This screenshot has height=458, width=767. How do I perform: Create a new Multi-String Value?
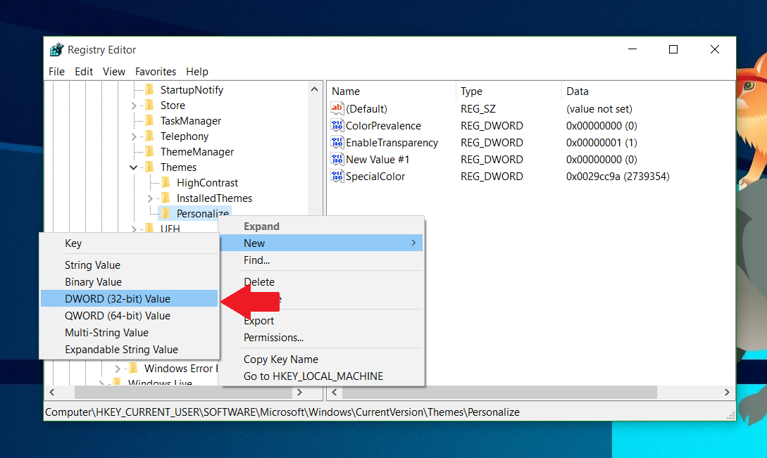129,332
